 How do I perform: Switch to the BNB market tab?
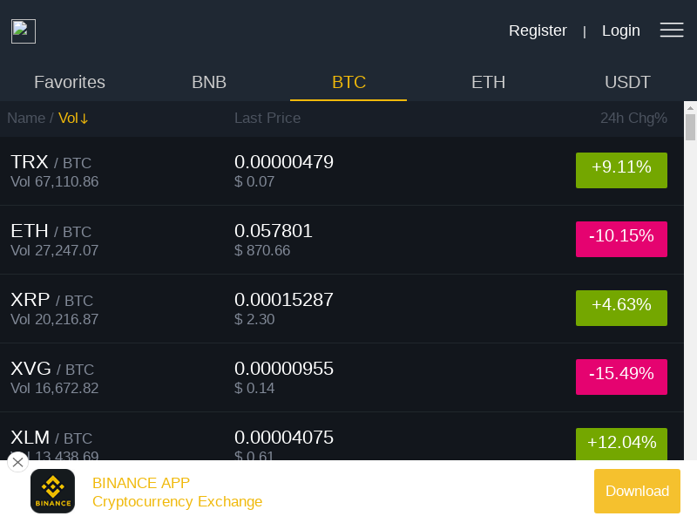click(209, 82)
